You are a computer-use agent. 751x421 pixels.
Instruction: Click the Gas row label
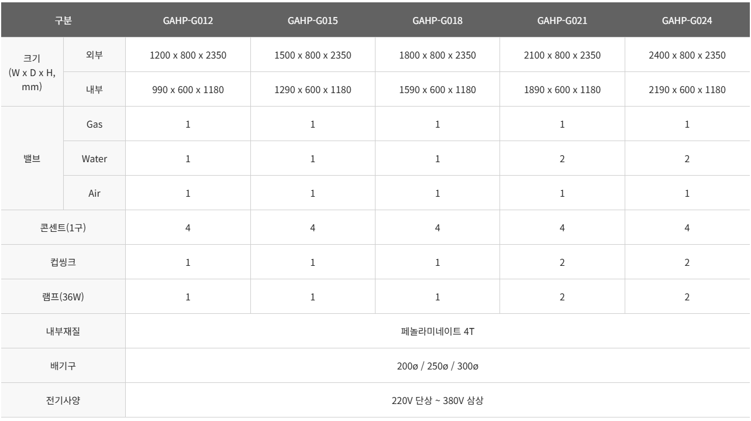click(95, 124)
